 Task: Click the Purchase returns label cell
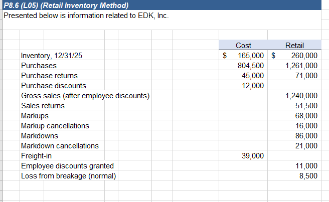[49, 76]
